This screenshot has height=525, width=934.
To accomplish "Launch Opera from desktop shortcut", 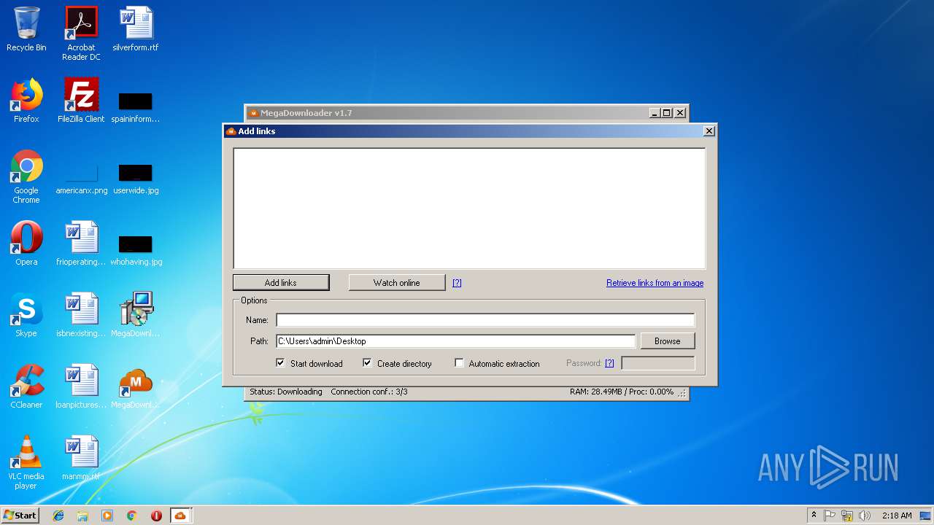I will tap(26, 244).
